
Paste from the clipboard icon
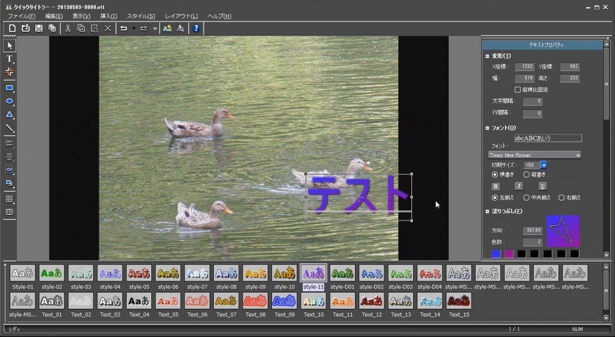point(94,28)
